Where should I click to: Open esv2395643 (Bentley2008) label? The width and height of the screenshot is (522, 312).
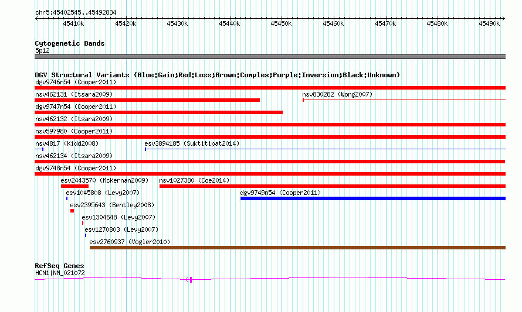coord(112,205)
